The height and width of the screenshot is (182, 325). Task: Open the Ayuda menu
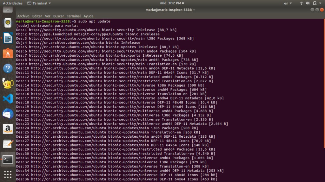click(x=88, y=16)
